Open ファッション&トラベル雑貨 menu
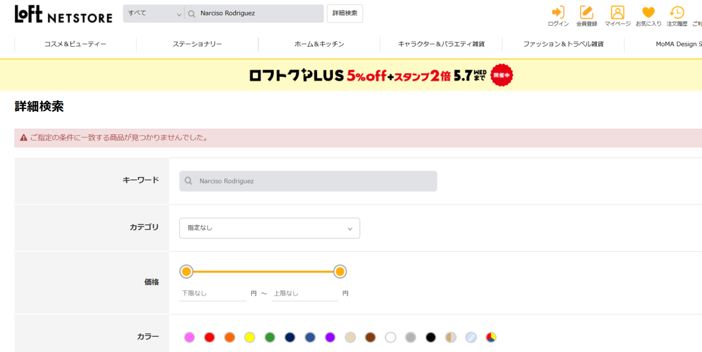 click(x=563, y=44)
